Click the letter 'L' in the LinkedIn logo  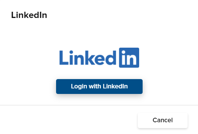(64, 58)
